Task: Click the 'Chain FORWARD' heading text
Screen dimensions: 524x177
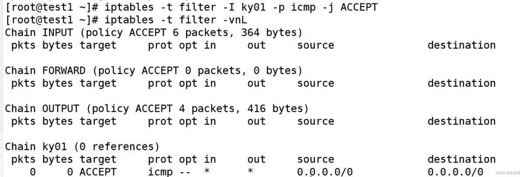Action: point(45,70)
